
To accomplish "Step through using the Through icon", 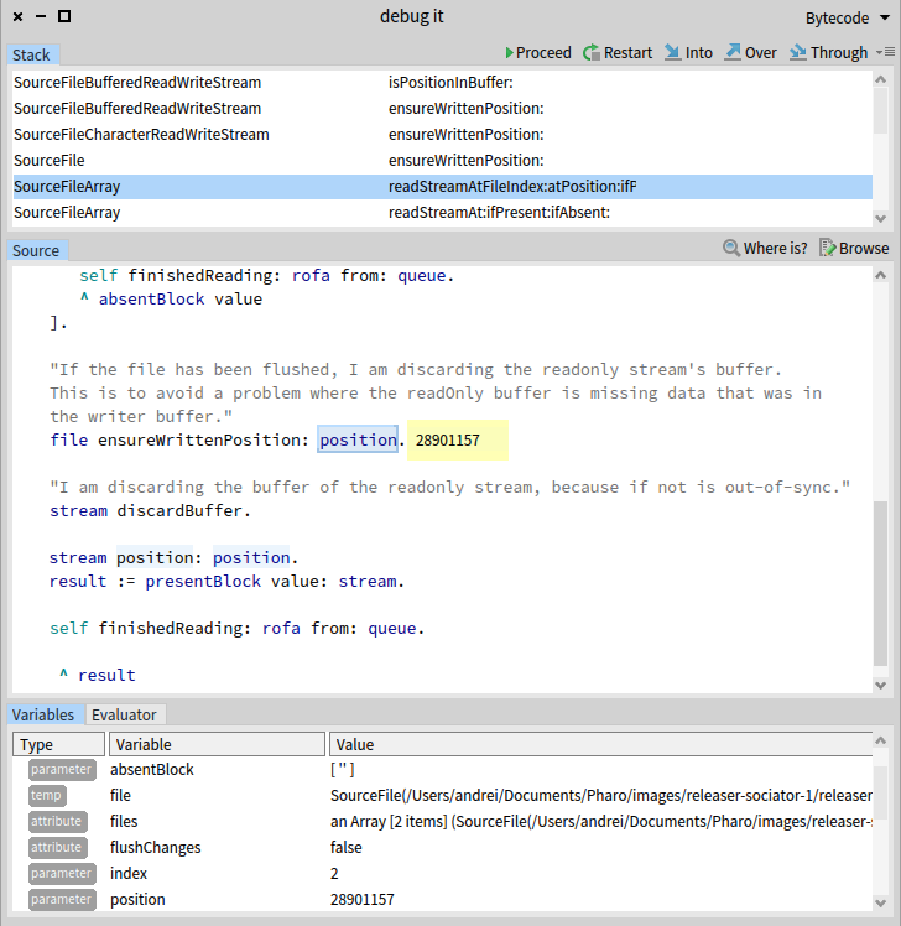I will (x=798, y=53).
